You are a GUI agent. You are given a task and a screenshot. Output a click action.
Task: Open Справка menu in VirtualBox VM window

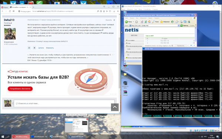pos(155,9)
